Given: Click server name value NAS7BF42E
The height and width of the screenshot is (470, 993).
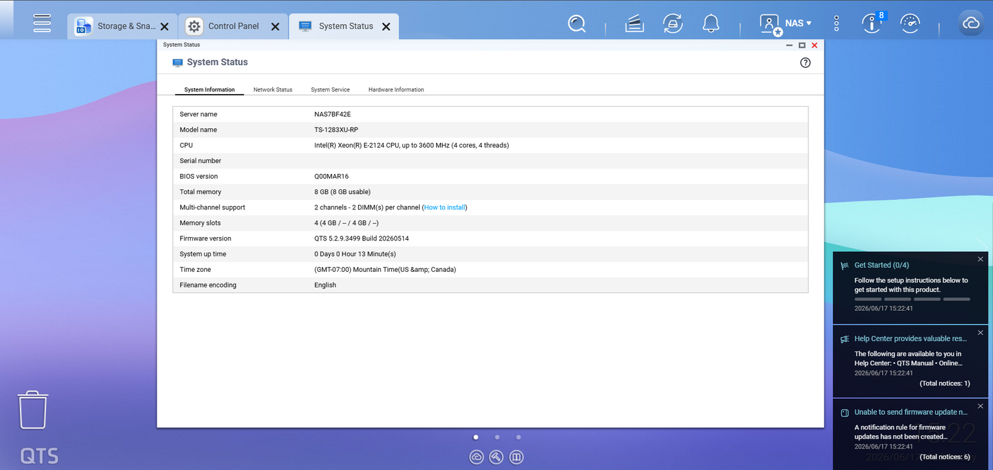Looking at the screenshot, I should coord(333,114).
